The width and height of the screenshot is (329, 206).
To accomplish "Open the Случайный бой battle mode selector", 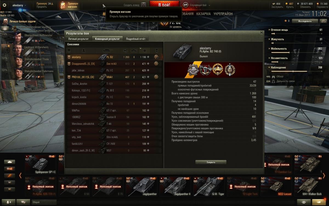I will [195, 5].
